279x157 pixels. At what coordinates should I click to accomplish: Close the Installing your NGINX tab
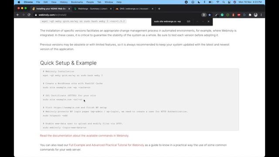click(69, 9)
